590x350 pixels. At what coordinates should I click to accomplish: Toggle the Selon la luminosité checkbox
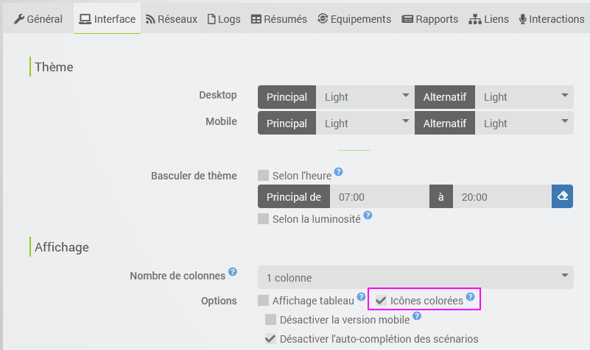click(264, 218)
